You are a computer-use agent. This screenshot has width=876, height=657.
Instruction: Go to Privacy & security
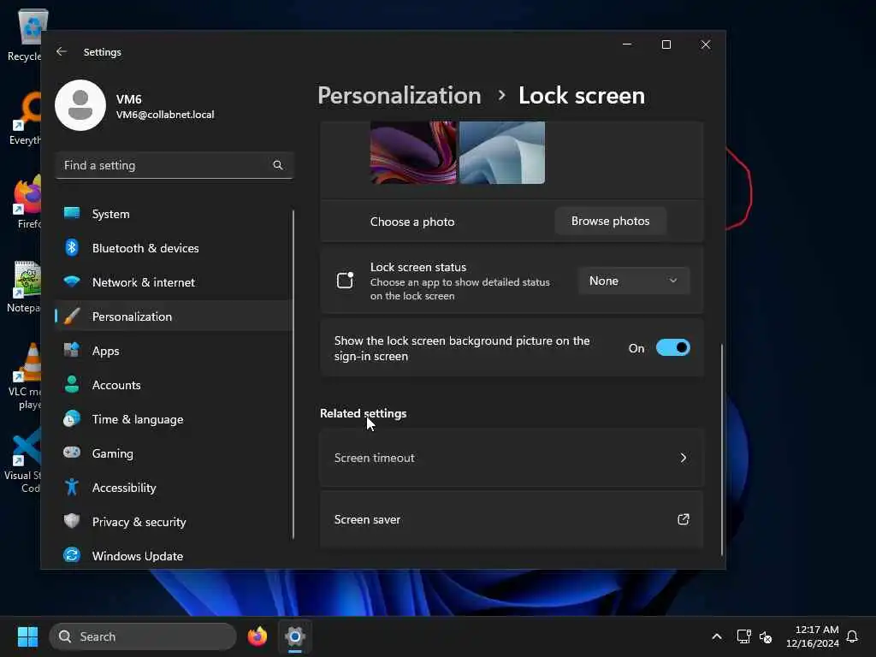tap(174, 522)
